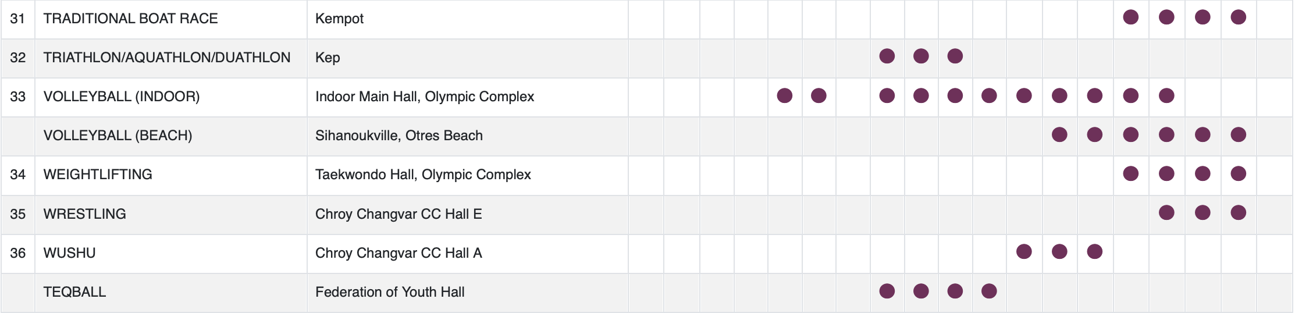Click first dot in Volleyball (Beach) row
The image size is (1295, 313).
(1059, 135)
